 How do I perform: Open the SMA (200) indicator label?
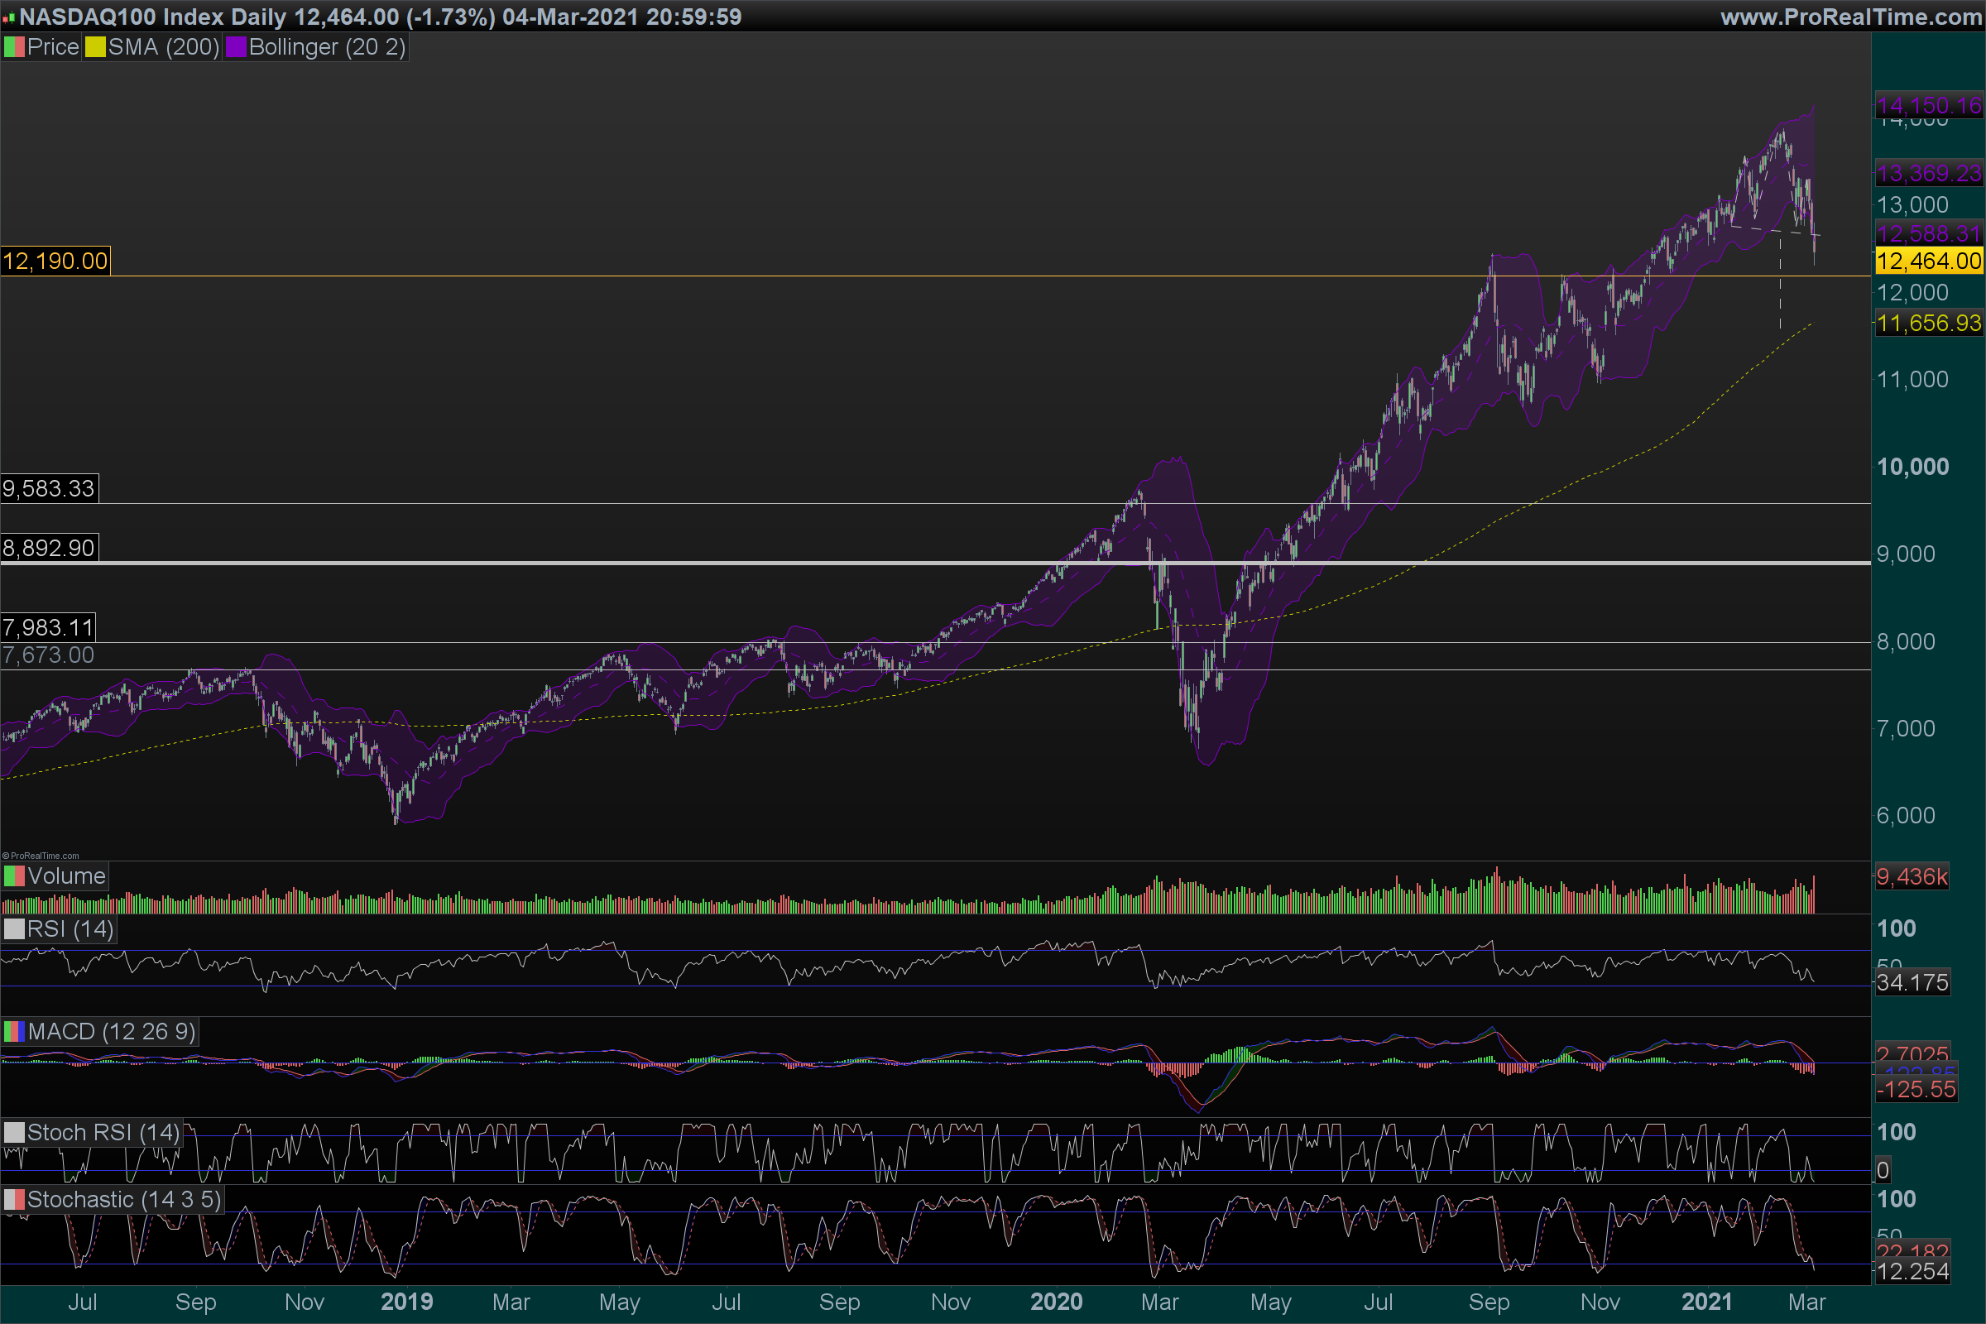[163, 47]
